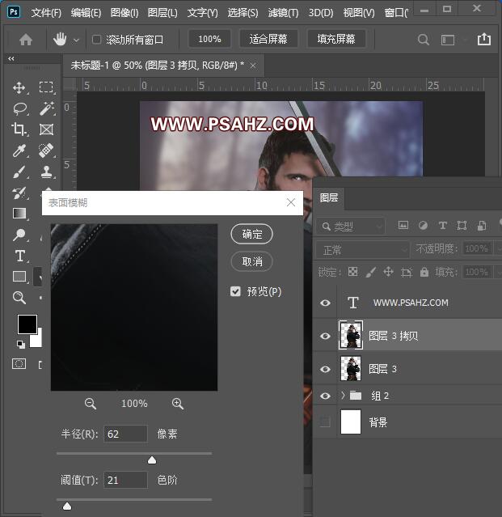Image resolution: width=502 pixels, height=517 pixels.
Task: Select the Dodge tool
Action: click(x=19, y=235)
